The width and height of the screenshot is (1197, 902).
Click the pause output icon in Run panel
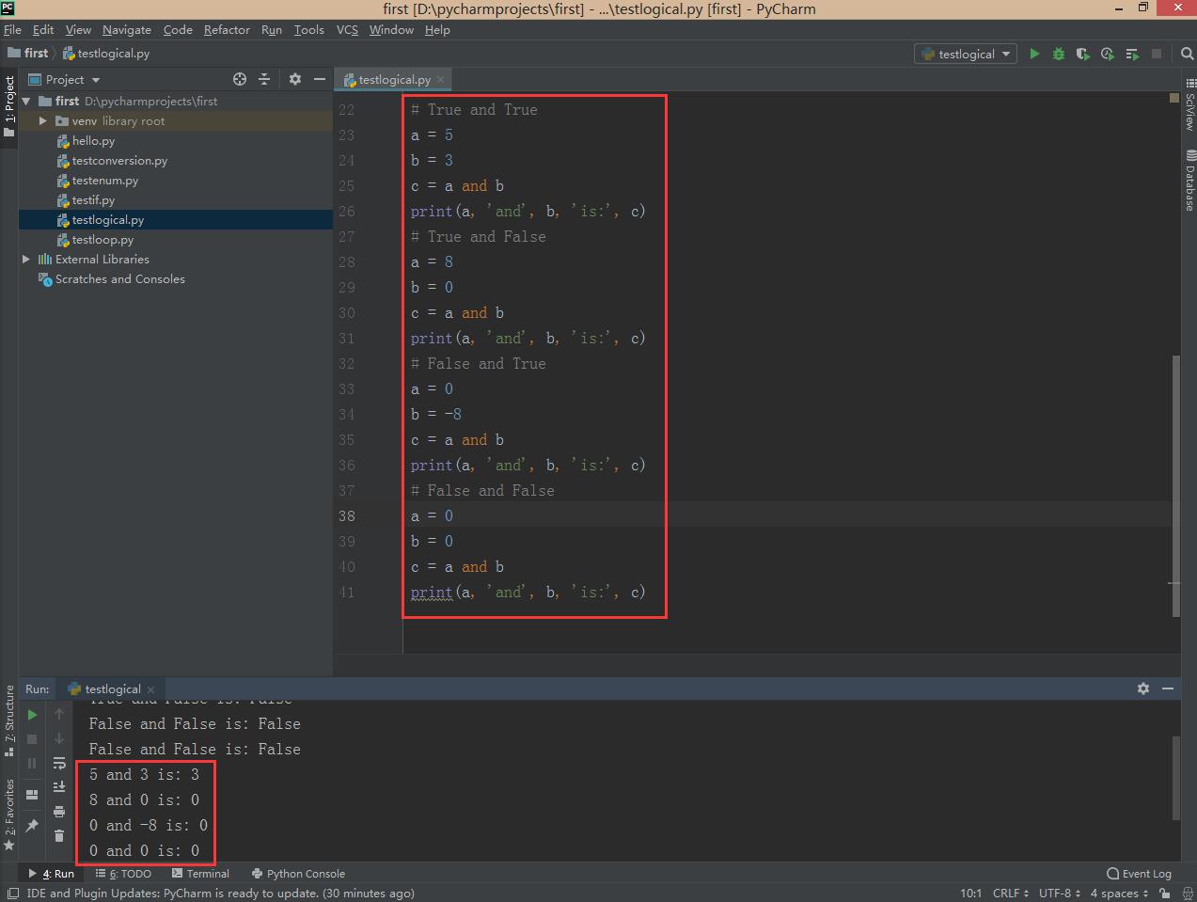coord(32,764)
